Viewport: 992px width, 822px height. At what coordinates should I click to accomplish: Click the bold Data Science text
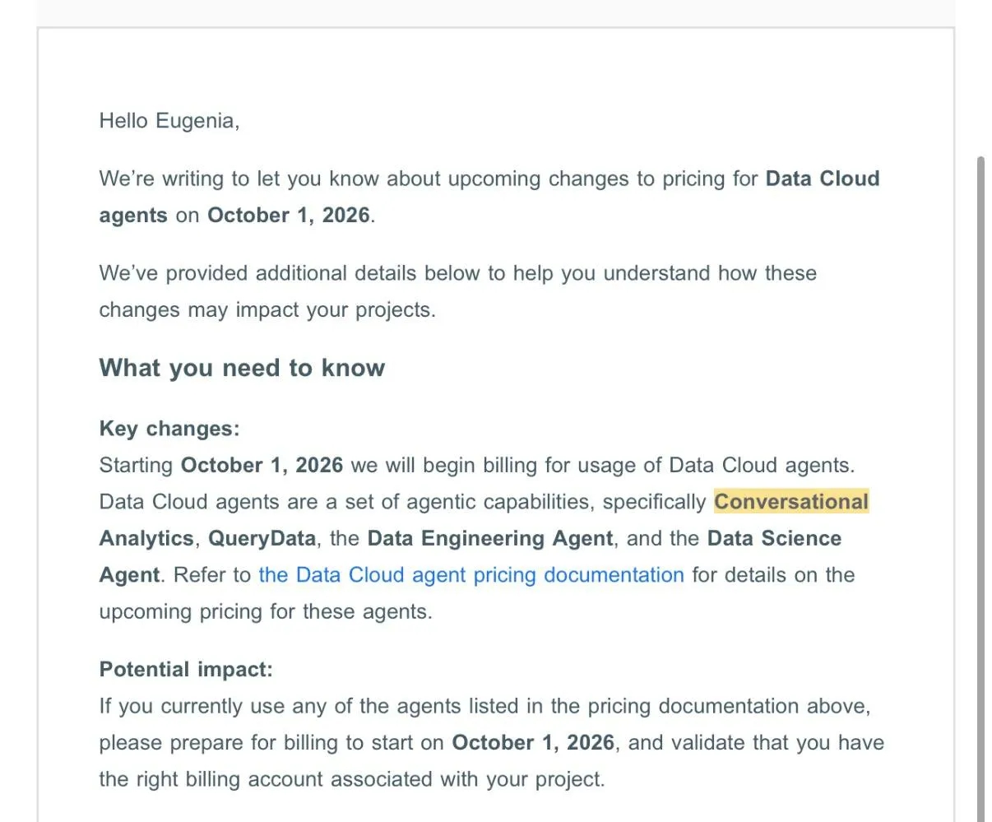point(774,539)
